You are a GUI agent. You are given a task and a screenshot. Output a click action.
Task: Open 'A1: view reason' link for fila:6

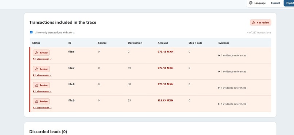(x=42, y=59)
